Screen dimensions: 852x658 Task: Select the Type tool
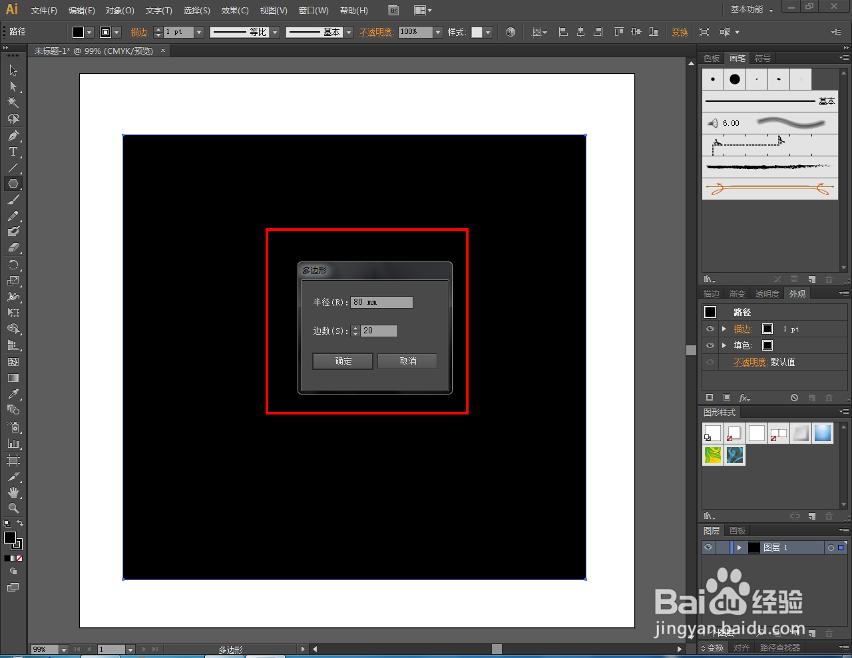pyautogui.click(x=13, y=152)
